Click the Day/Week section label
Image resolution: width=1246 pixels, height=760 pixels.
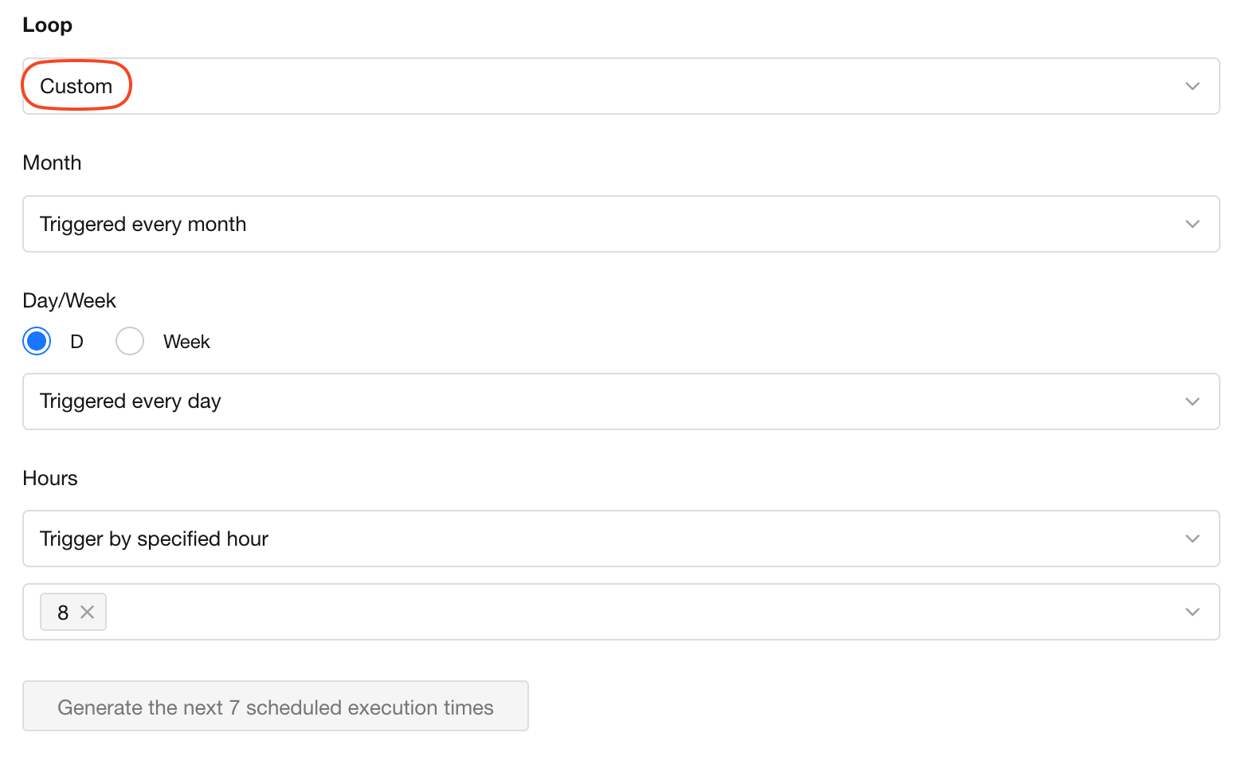pyautogui.click(x=69, y=300)
